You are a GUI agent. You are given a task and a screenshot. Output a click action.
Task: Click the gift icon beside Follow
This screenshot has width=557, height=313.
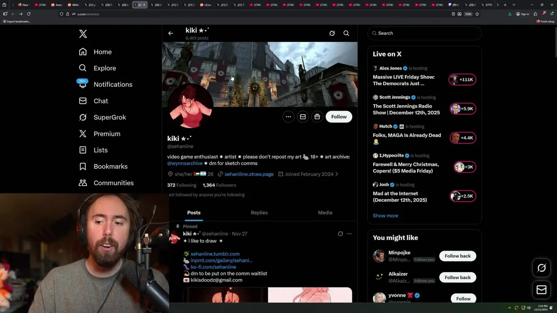(317, 117)
